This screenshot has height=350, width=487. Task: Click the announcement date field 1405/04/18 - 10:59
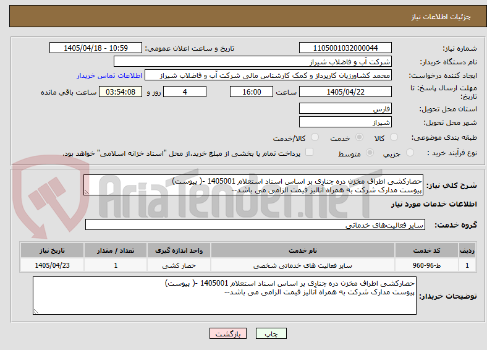pyautogui.click(x=96, y=48)
